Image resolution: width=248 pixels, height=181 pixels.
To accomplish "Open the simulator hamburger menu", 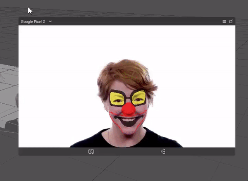I will (x=224, y=21).
